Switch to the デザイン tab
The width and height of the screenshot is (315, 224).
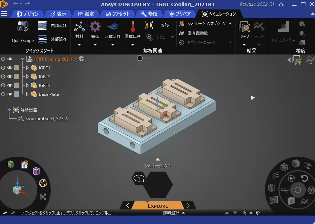coord(27,14)
